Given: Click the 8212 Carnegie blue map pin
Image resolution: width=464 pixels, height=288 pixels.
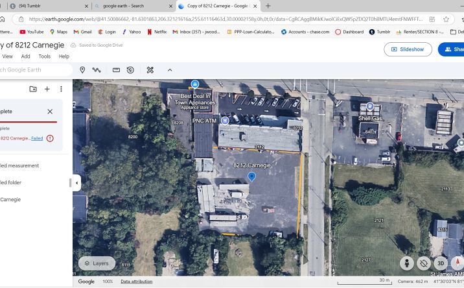Looking at the screenshot, I should click(252, 176).
